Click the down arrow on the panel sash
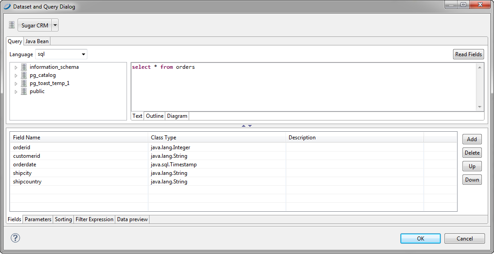This screenshot has height=254, width=494. click(x=250, y=126)
